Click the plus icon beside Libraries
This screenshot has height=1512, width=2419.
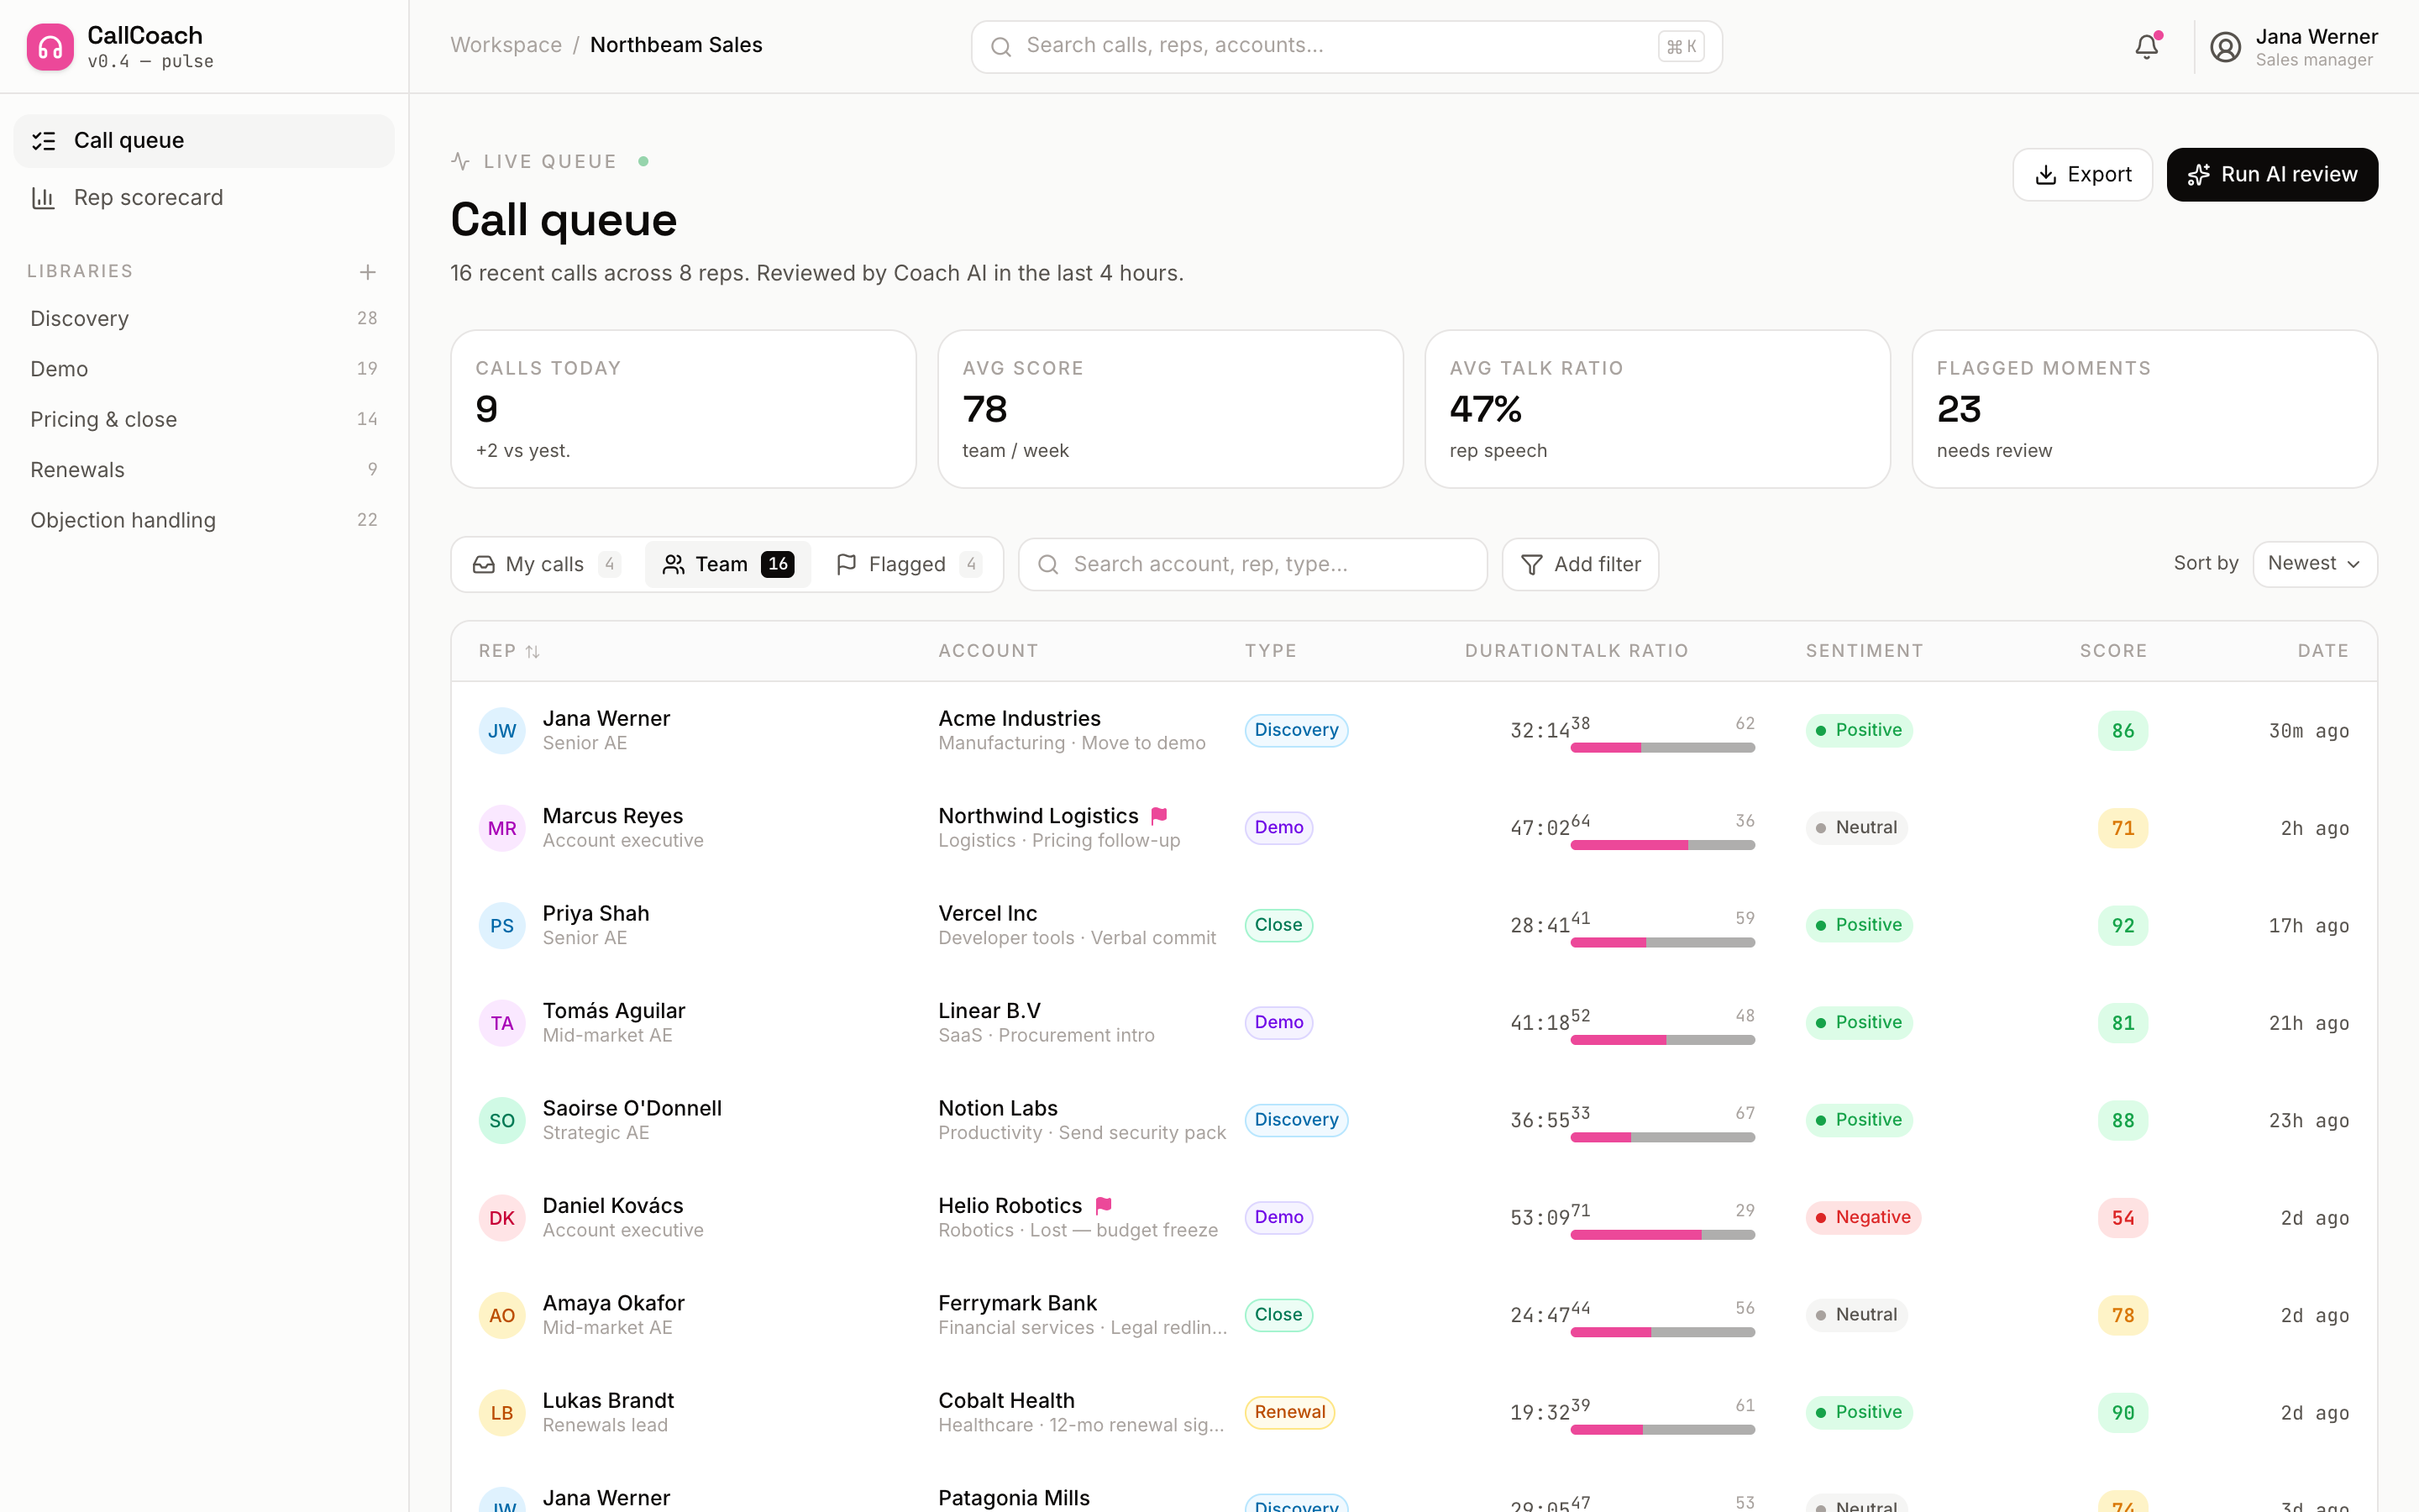(x=368, y=272)
